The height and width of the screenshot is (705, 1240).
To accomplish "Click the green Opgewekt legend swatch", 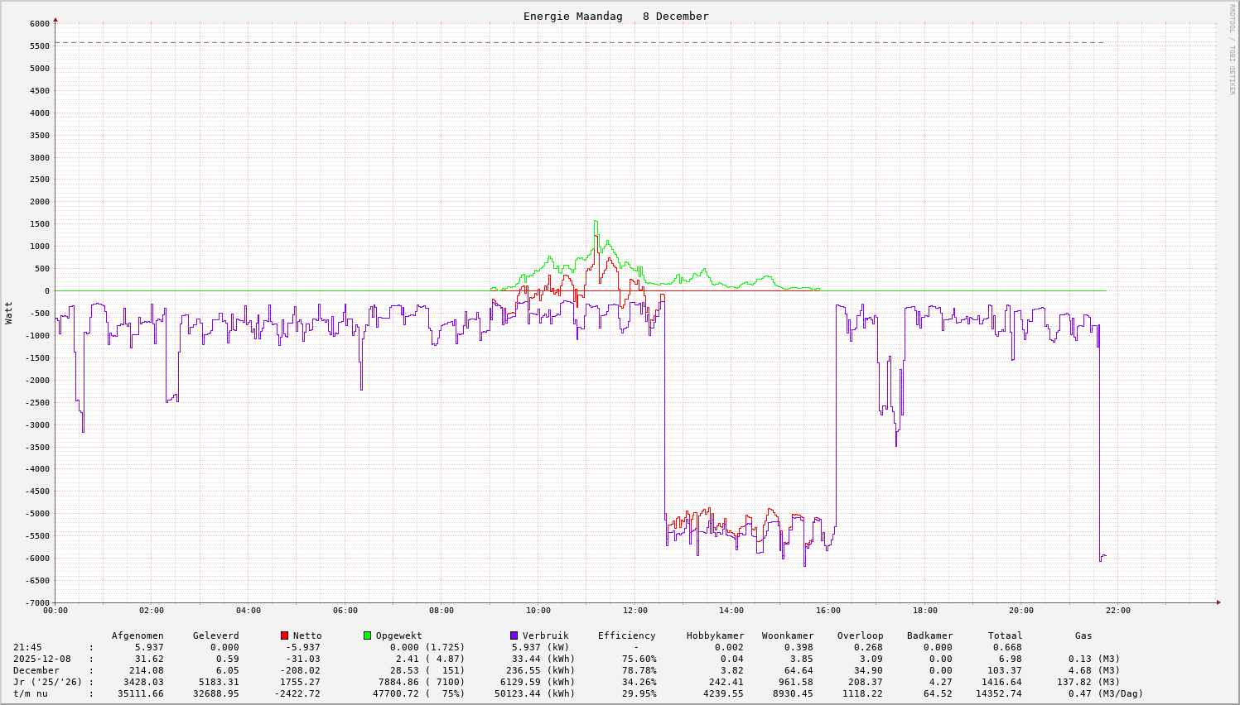I will pyautogui.click(x=367, y=635).
